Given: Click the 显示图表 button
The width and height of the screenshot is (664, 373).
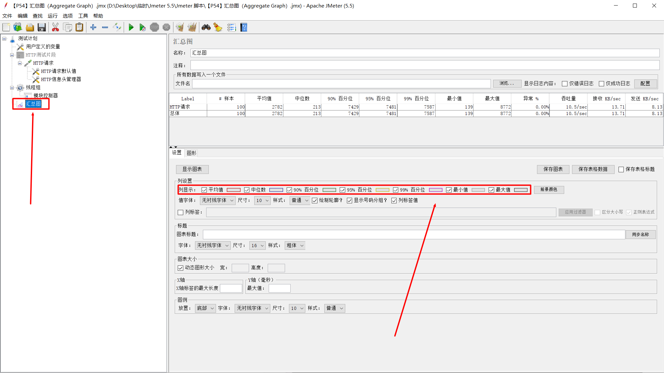Looking at the screenshot, I should coord(192,169).
